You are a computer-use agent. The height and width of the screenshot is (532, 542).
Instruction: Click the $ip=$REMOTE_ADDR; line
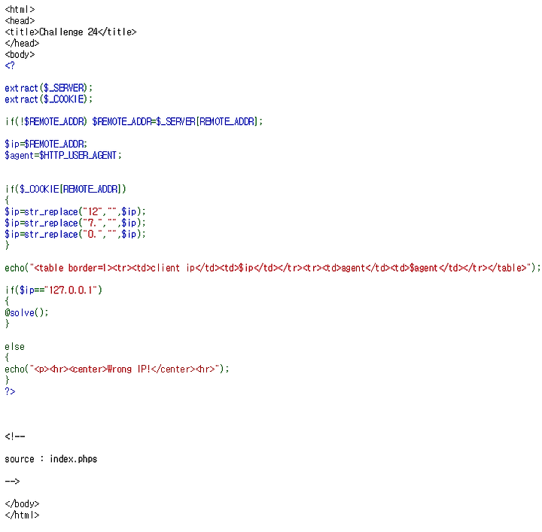pos(46,144)
